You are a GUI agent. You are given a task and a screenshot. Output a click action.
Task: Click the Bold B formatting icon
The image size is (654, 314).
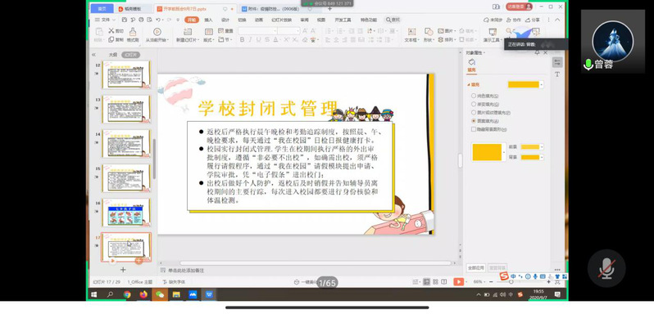242,40
